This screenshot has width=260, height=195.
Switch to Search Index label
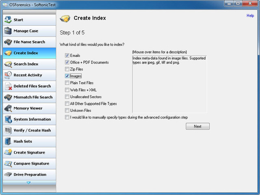26,64
